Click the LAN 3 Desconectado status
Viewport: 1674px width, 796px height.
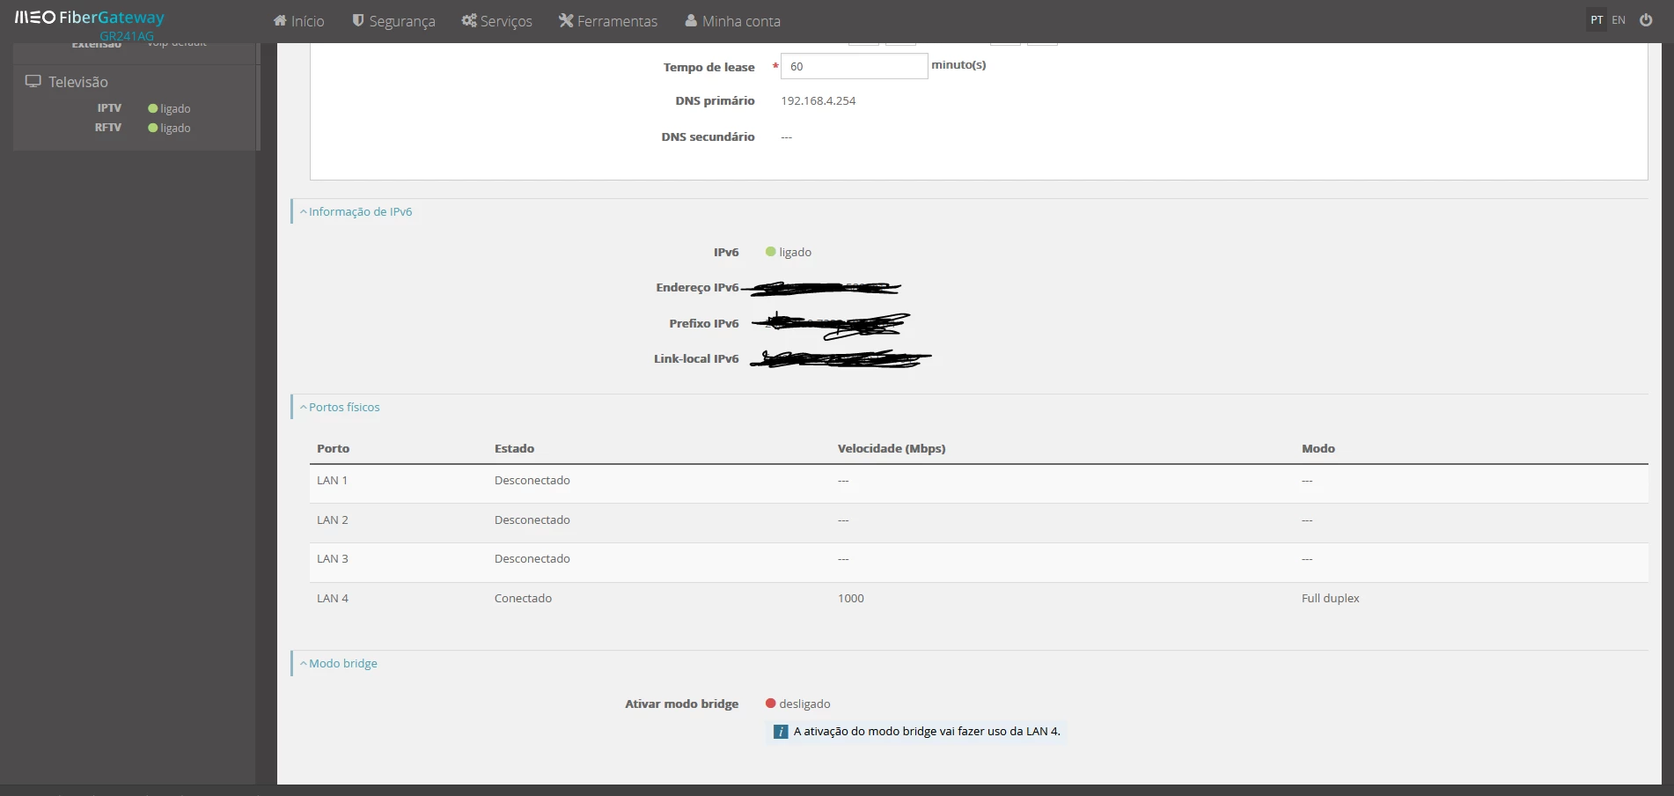pos(532,558)
